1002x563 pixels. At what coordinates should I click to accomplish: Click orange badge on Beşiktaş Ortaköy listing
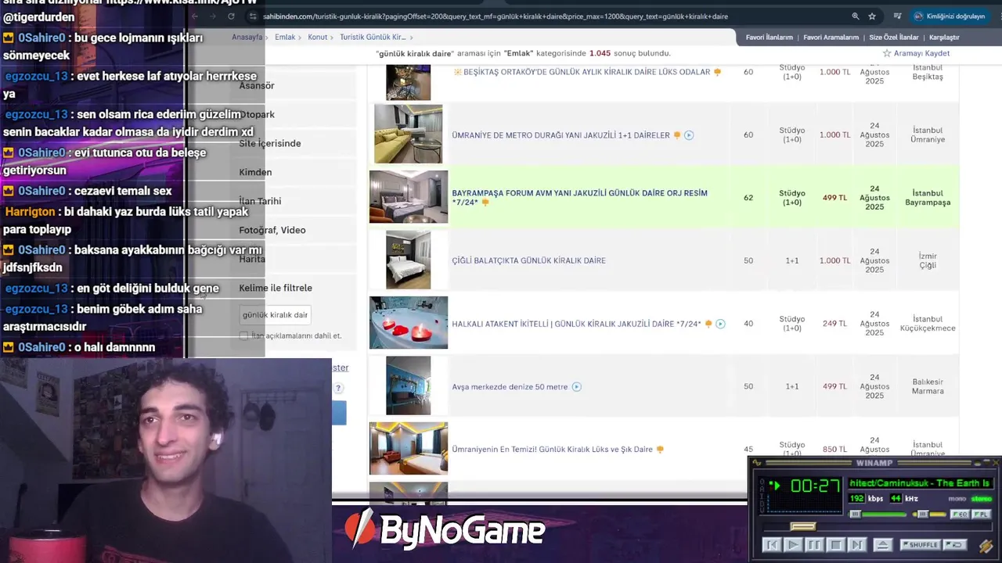click(718, 72)
